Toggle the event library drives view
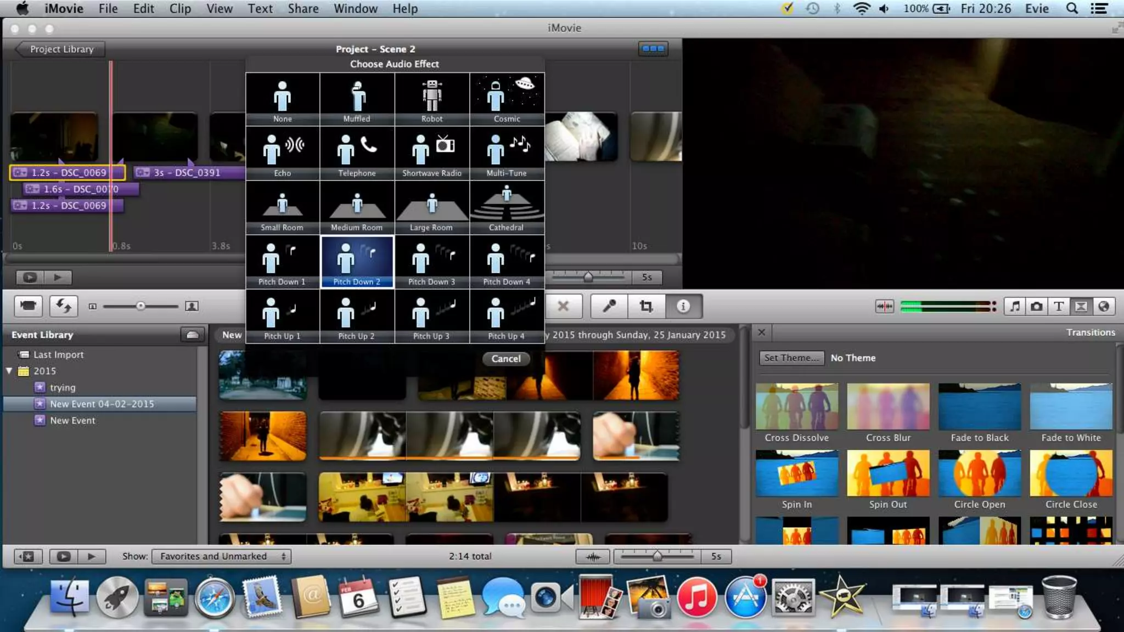Viewport: 1124px width, 632px height. tap(192, 335)
